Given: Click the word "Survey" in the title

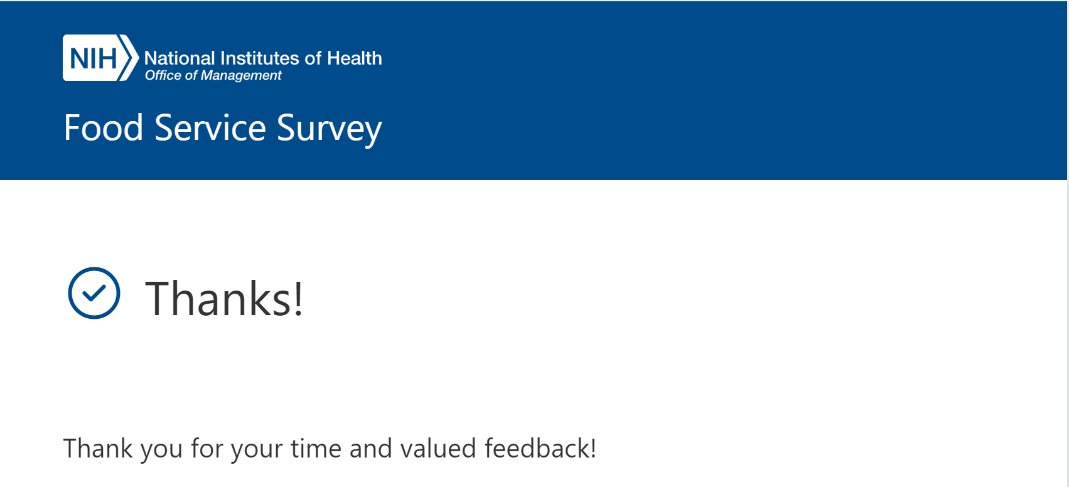Looking at the screenshot, I should 329,128.
